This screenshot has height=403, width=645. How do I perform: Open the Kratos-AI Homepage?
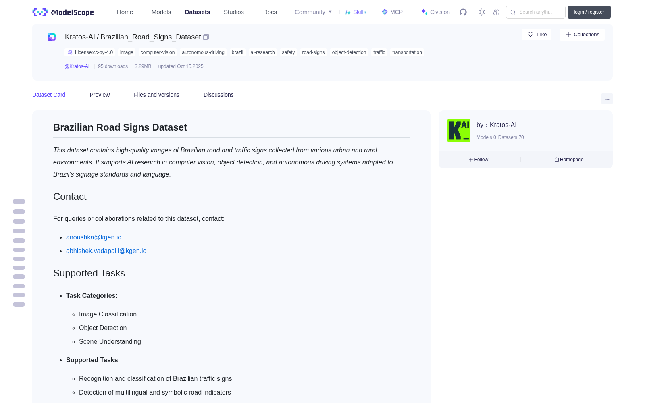click(569, 160)
